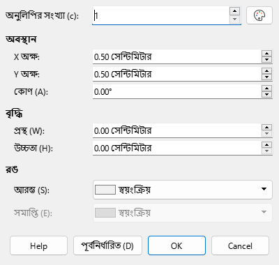Increase the X axis placement value
The image size is (279, 265).
(x=266, y=54)
